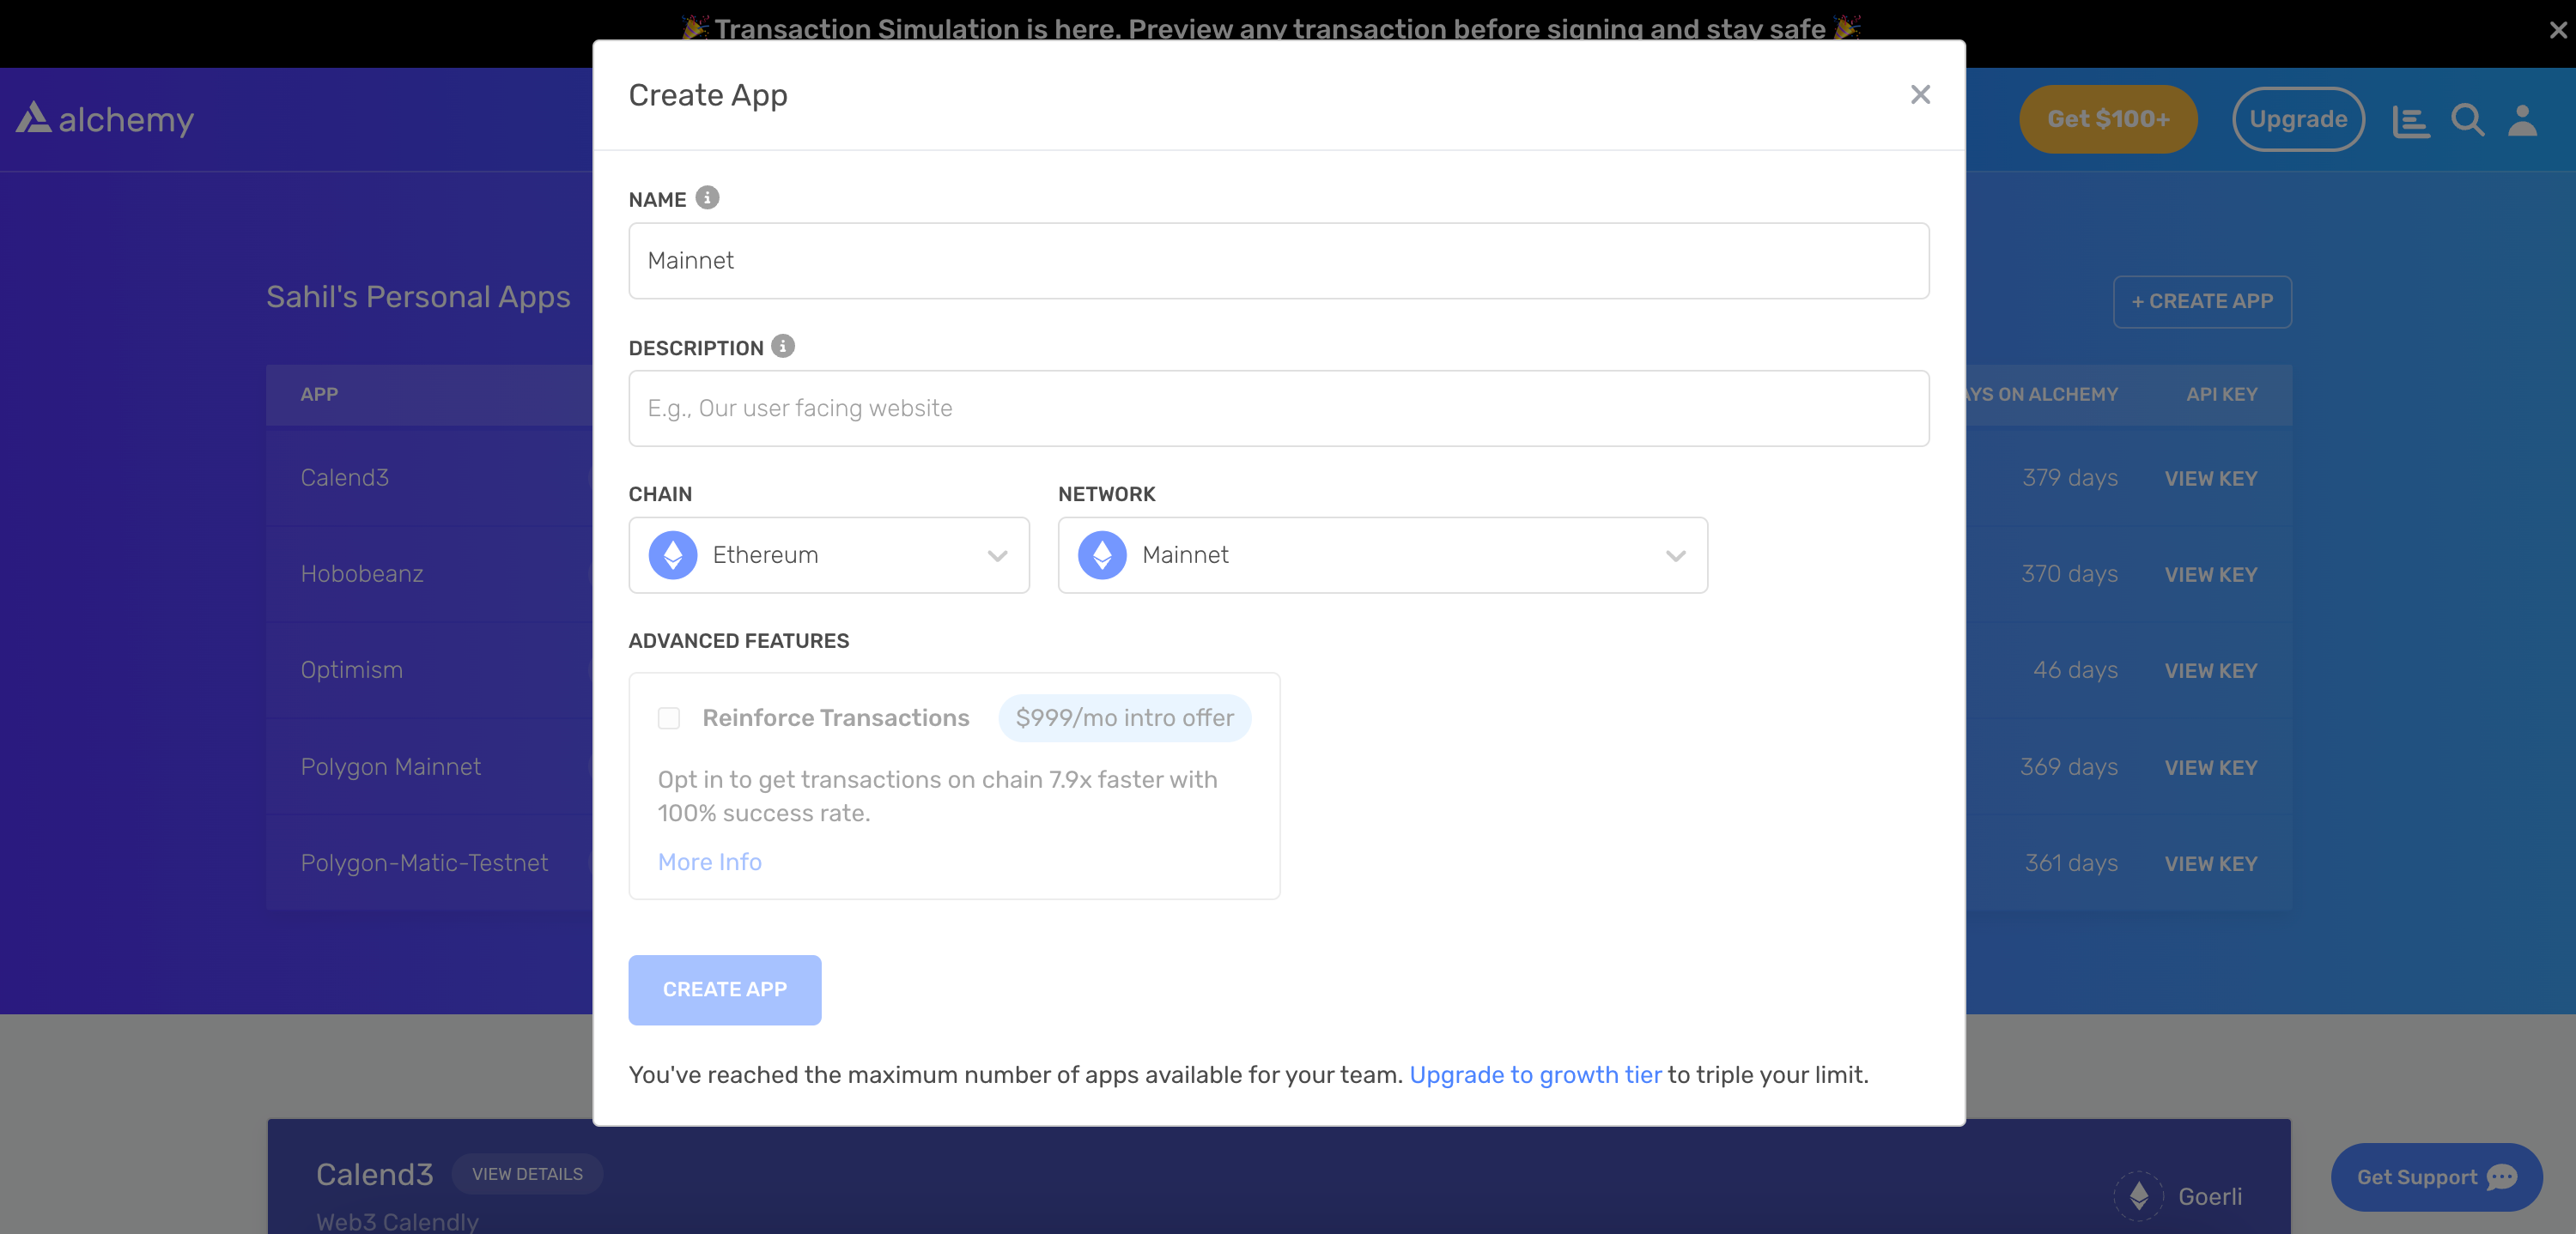Click the More Info link
2576x1234 pixels.
coord(709,861)
